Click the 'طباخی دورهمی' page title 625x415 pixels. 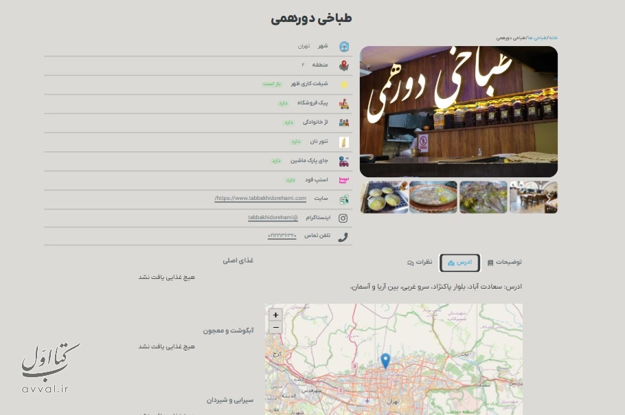[x=311, y=19]
